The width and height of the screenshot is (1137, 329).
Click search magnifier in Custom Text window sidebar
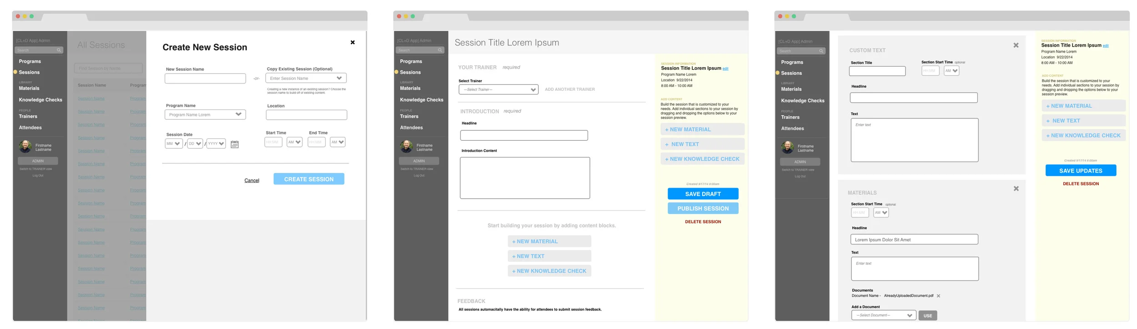821,51
